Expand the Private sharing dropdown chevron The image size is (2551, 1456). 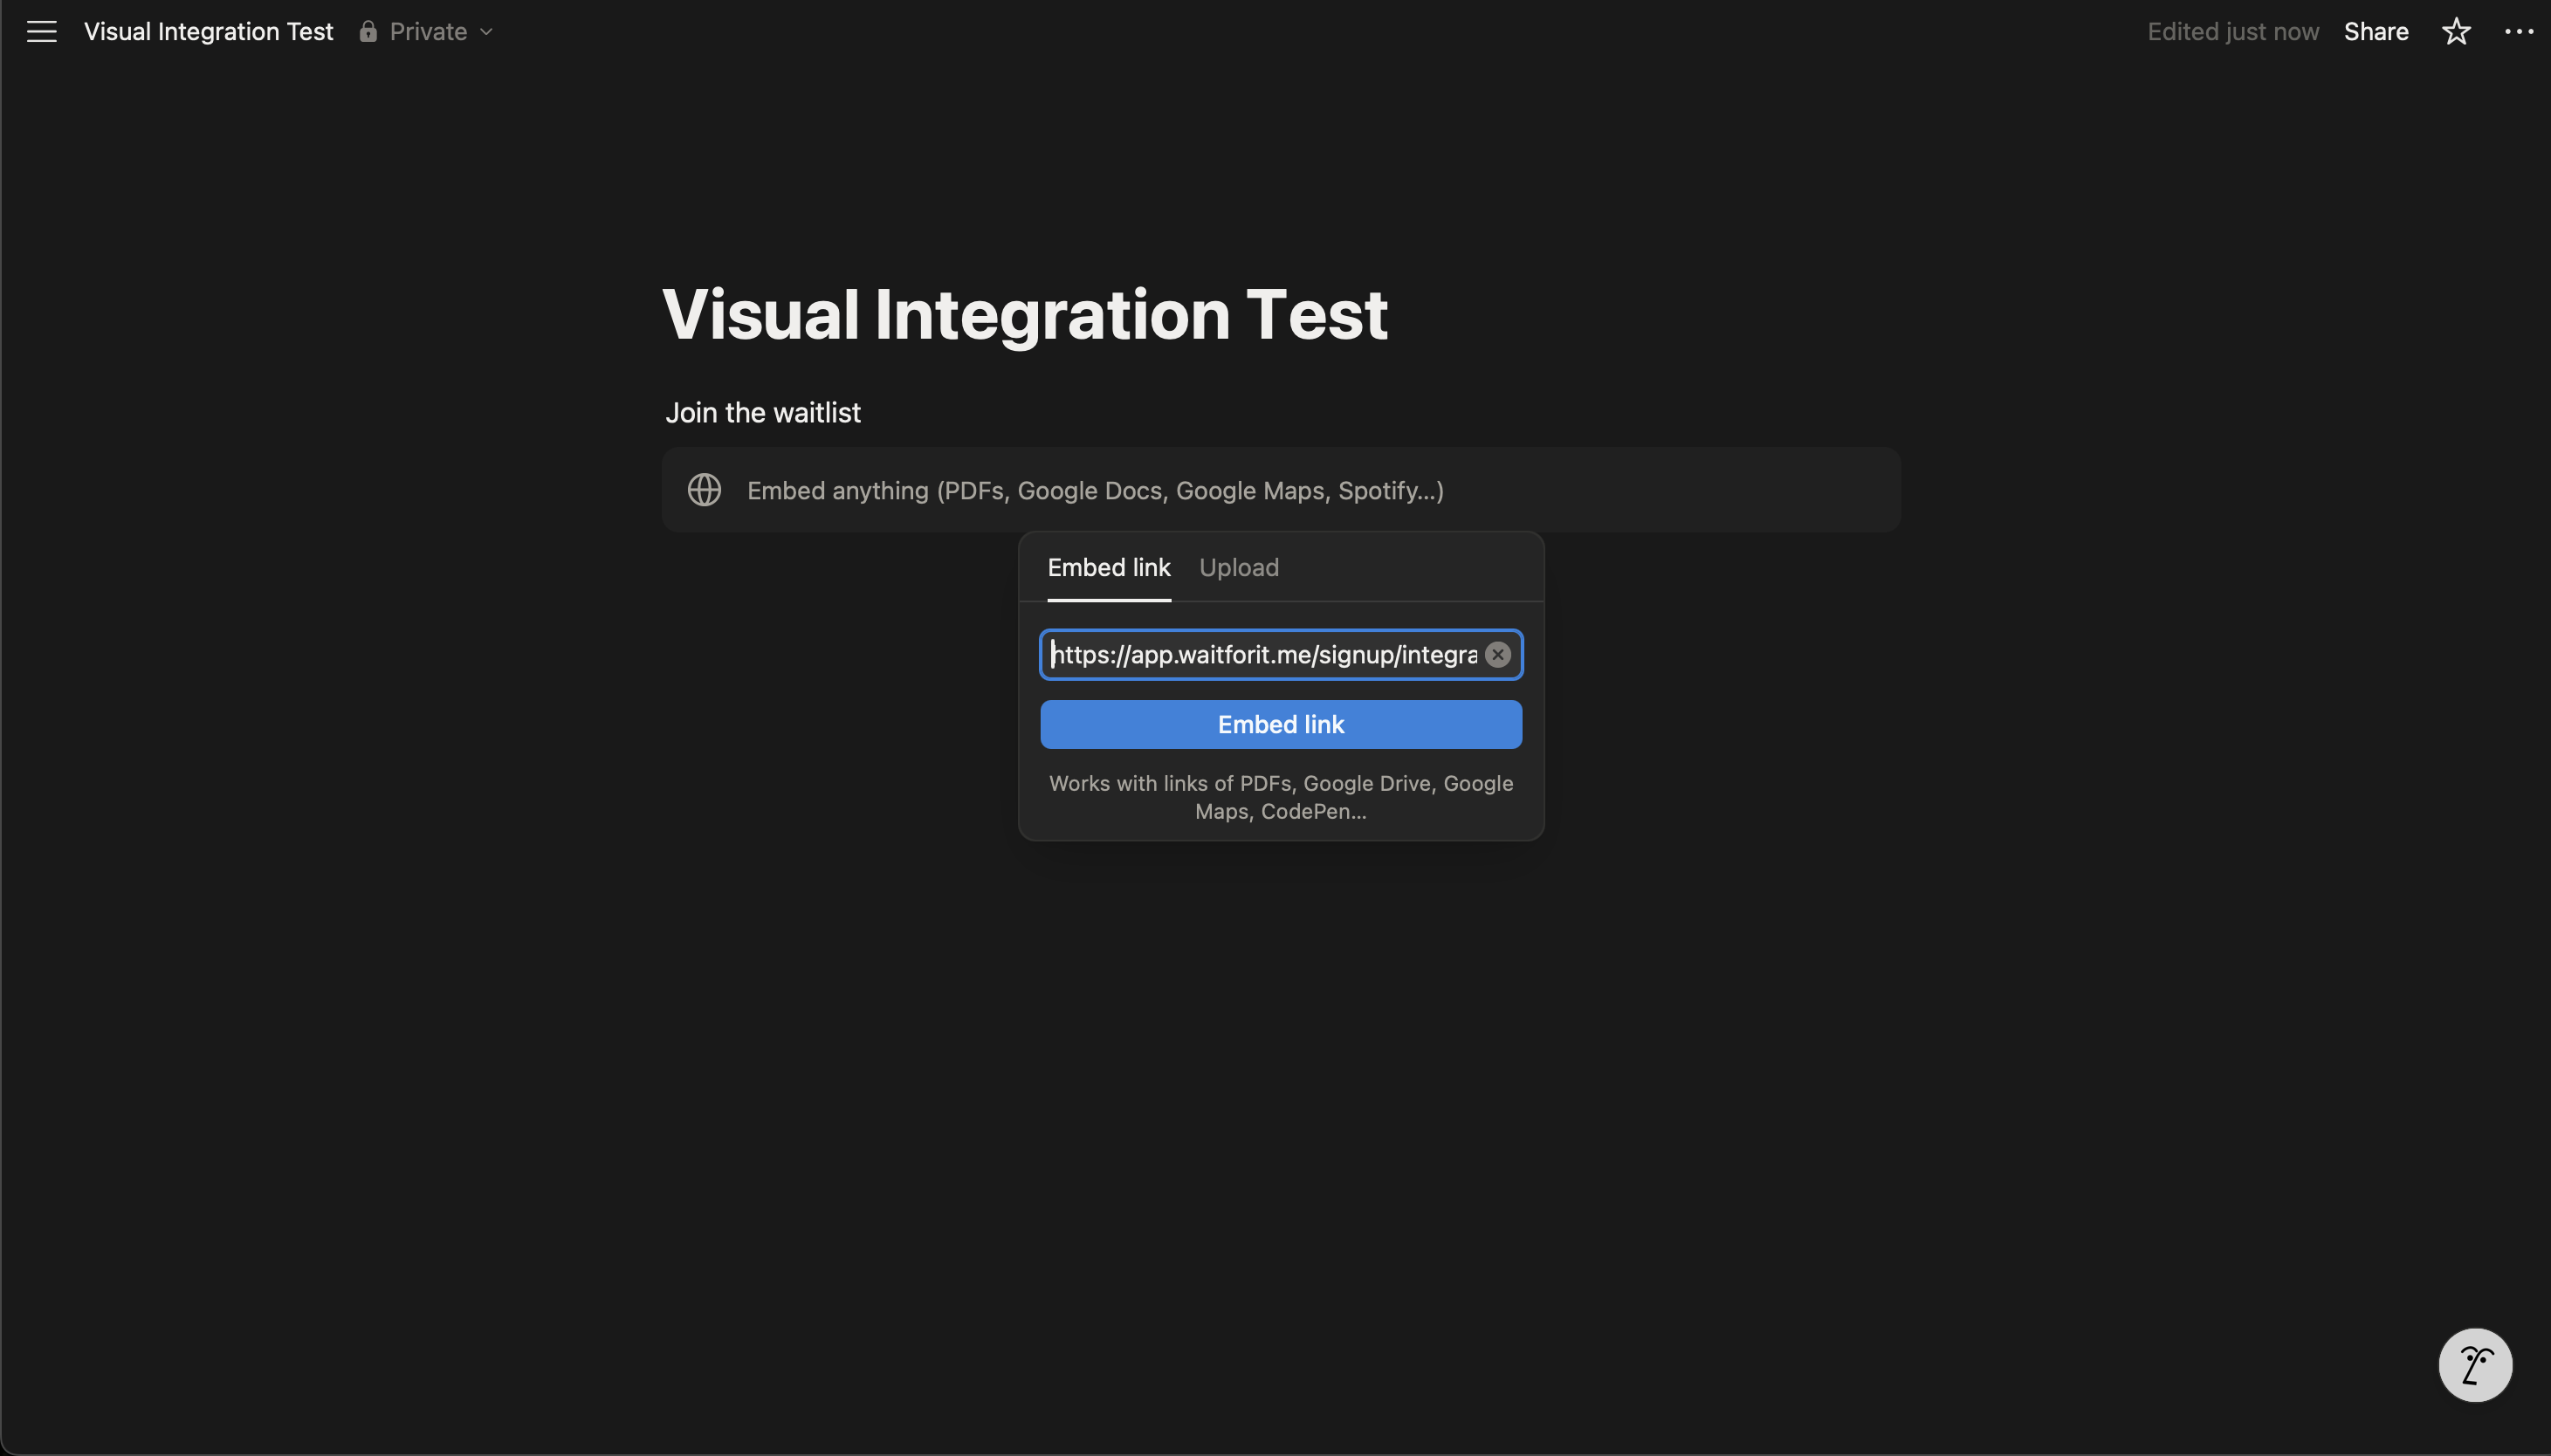(x=487, y=32)
